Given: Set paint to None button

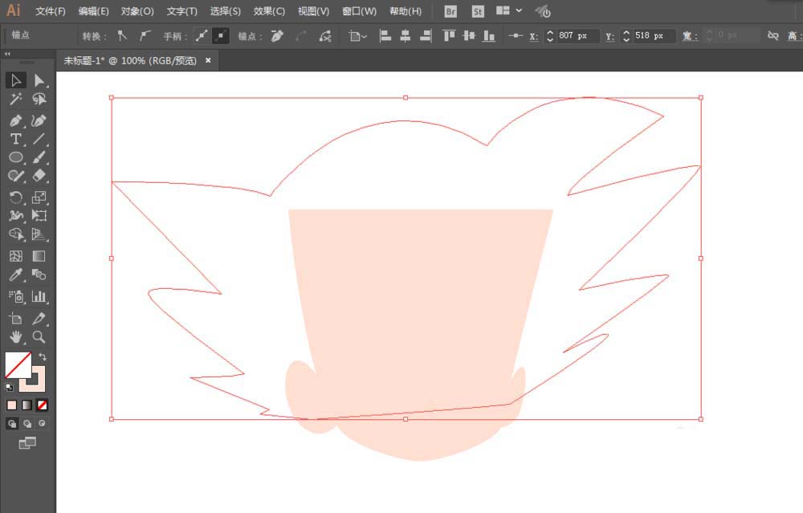Looking at the screenshot, I should [42, 405].
